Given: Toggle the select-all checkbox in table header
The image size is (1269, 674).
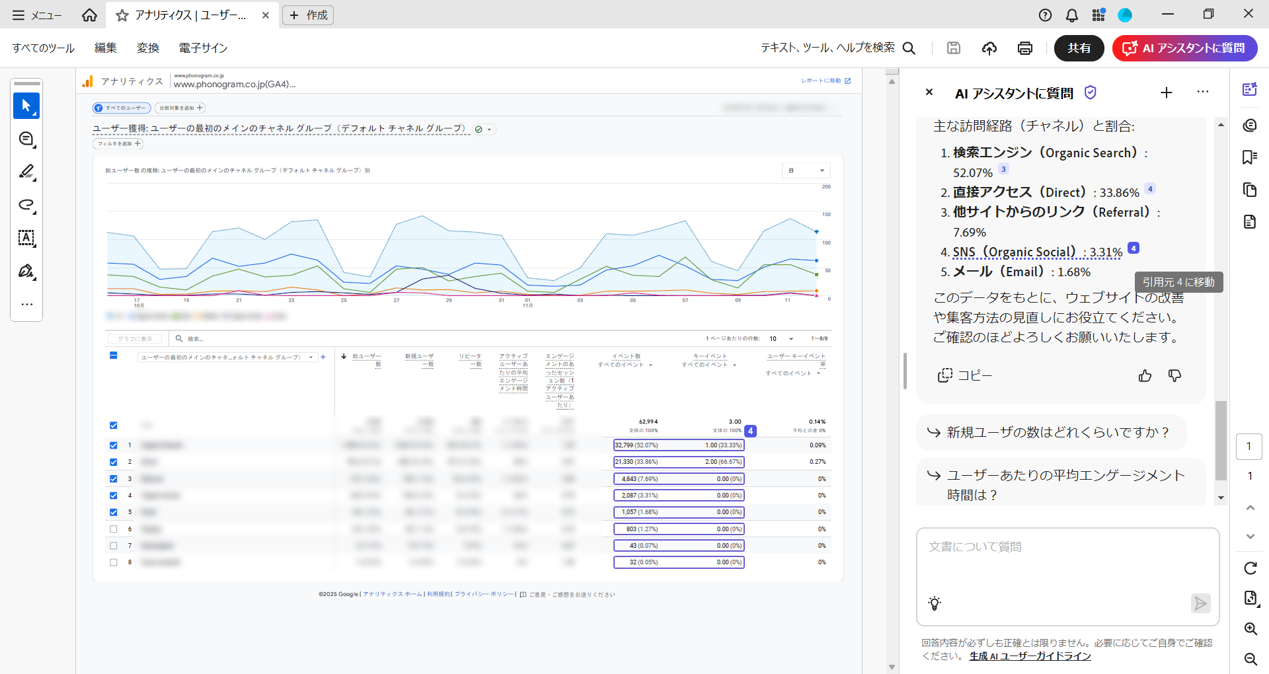Looking at the screenshot, I should pos(114,355).
